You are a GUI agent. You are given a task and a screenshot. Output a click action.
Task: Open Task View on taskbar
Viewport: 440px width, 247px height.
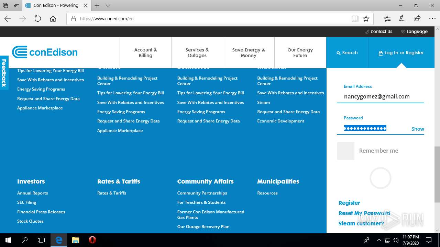[x=41, y=240]
